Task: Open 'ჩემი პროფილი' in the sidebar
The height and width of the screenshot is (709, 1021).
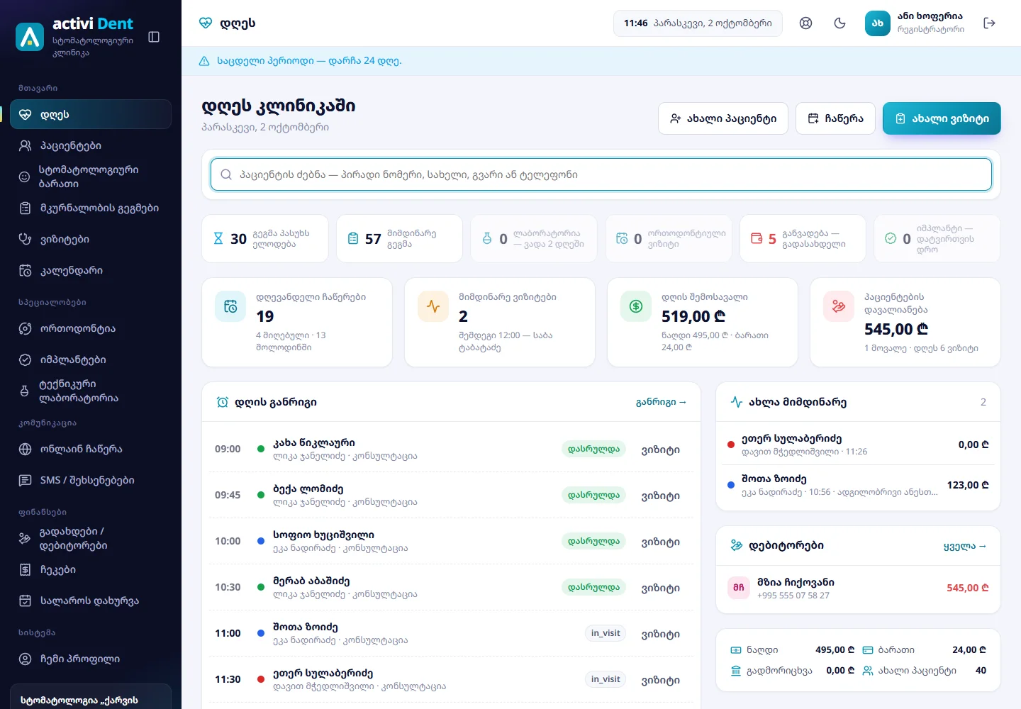Action: [x=91, y=659]
